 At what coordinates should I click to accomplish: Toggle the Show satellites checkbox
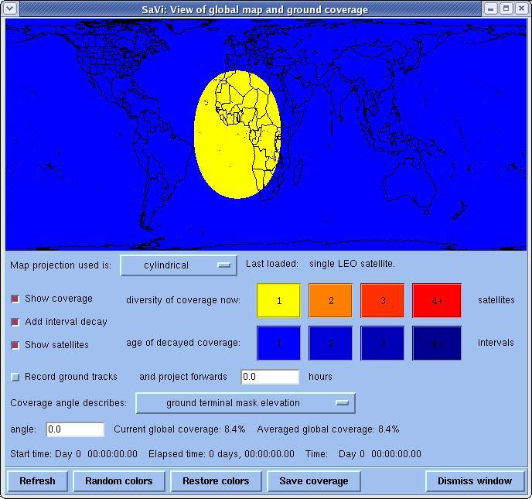pyautogui.click(x=15, y=345)
